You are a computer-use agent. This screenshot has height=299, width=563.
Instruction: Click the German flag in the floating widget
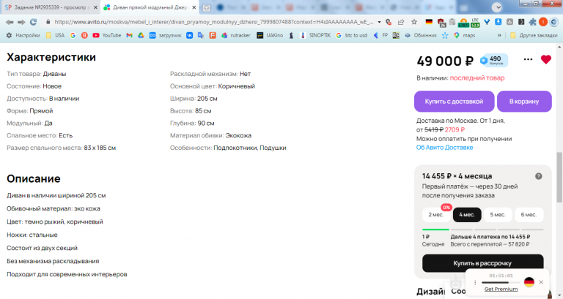(x=529, y=282)
